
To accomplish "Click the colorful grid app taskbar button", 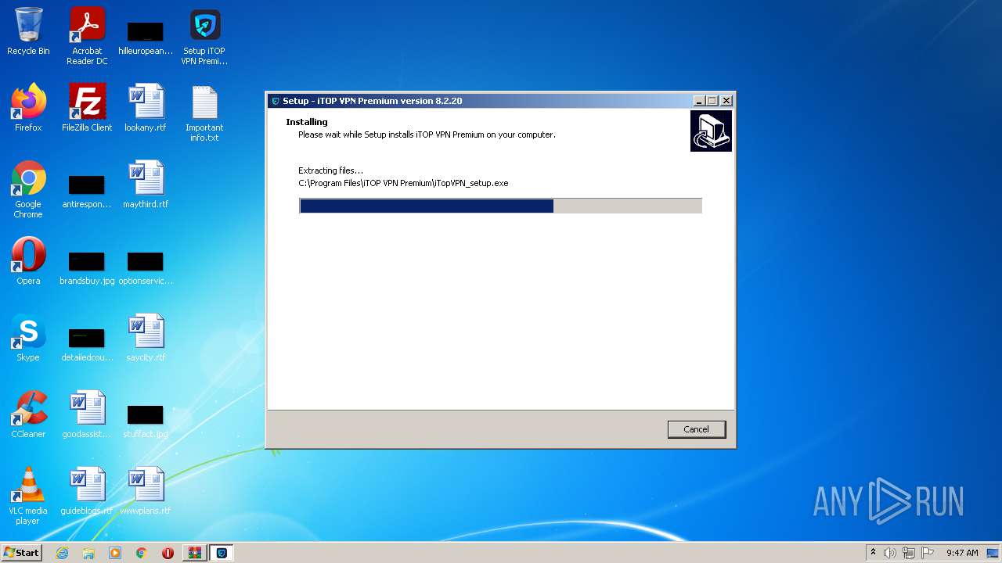I will (195, 553).
